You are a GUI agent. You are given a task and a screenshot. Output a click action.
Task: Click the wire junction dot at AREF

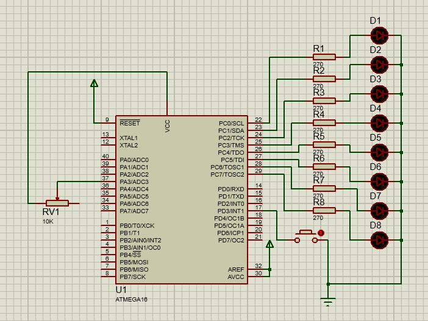tap(269, 269)
